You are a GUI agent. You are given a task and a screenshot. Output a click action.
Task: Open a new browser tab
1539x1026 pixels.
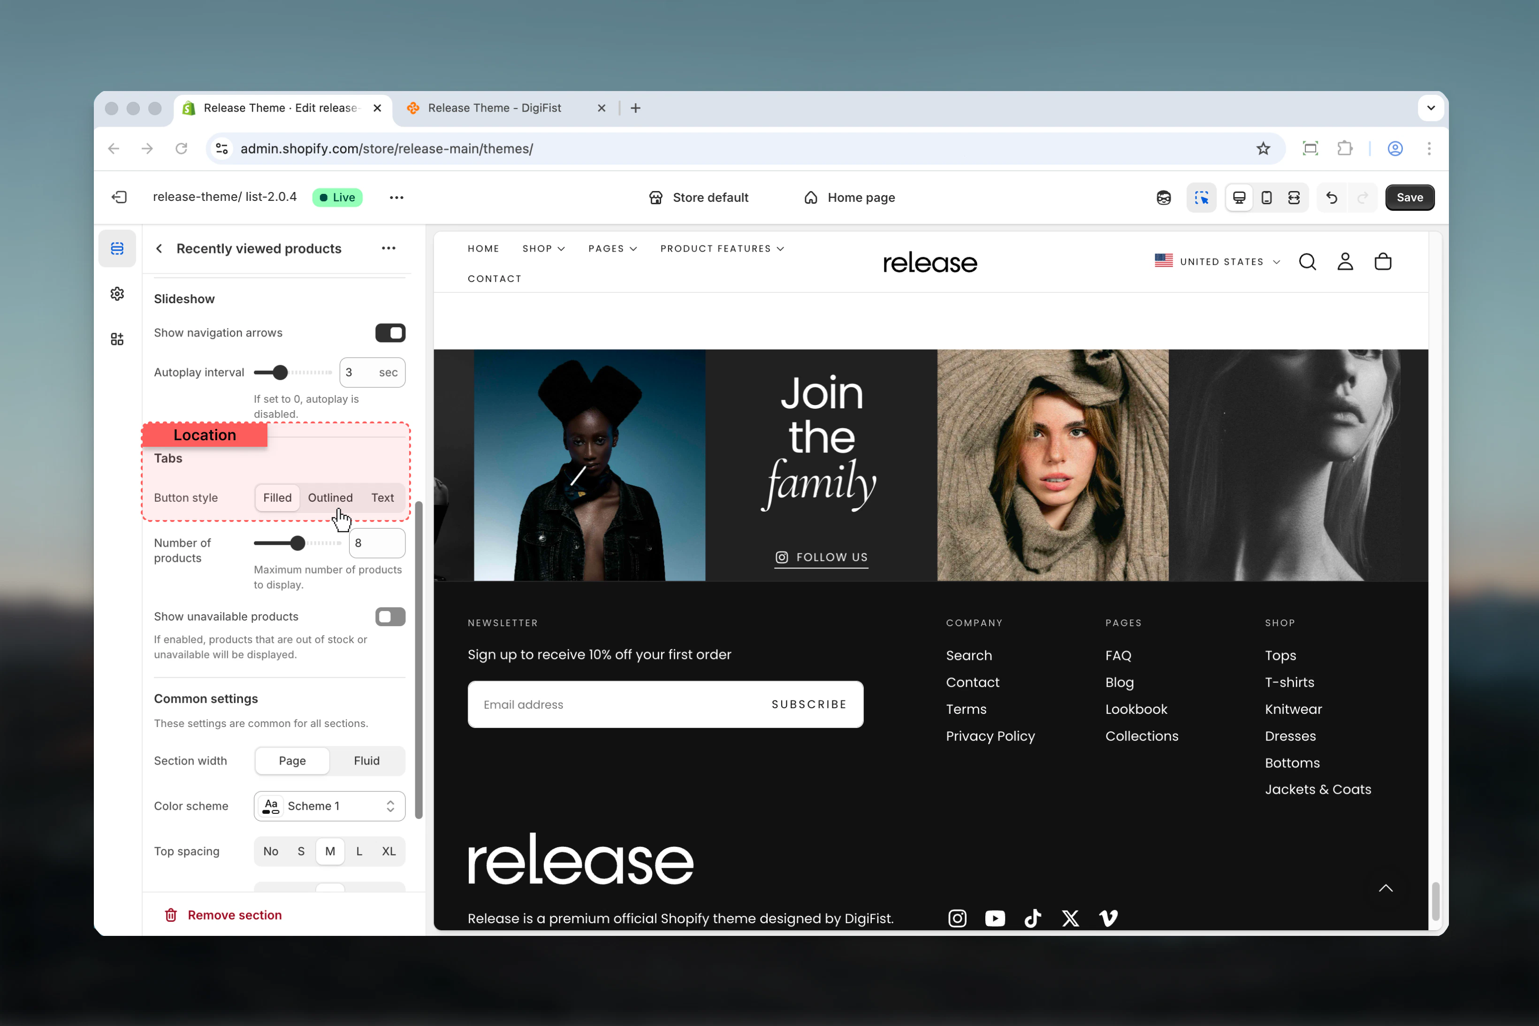click(635, 108)
